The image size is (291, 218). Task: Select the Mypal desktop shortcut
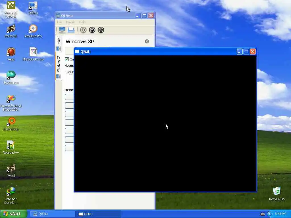click(x=11, y=171)
